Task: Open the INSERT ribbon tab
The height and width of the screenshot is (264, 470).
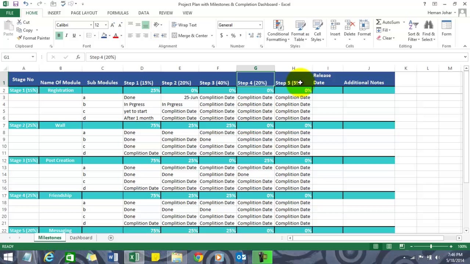Action: click(54, 13)
